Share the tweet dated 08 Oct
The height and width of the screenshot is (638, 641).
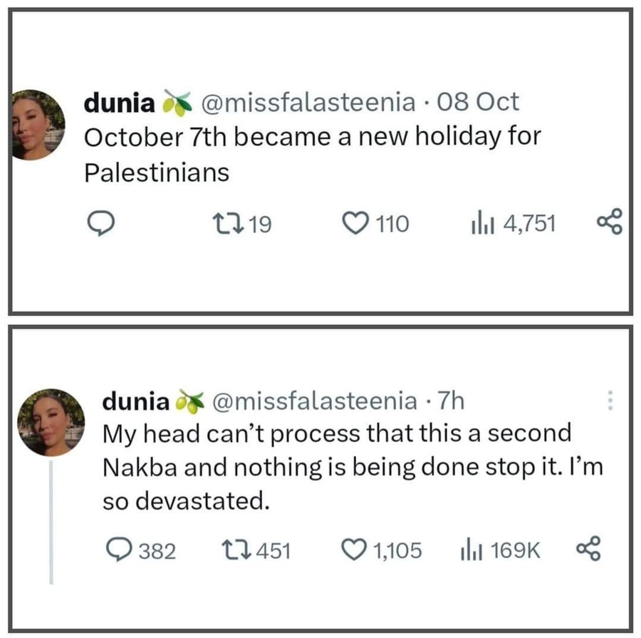click(x=609, y=225)
